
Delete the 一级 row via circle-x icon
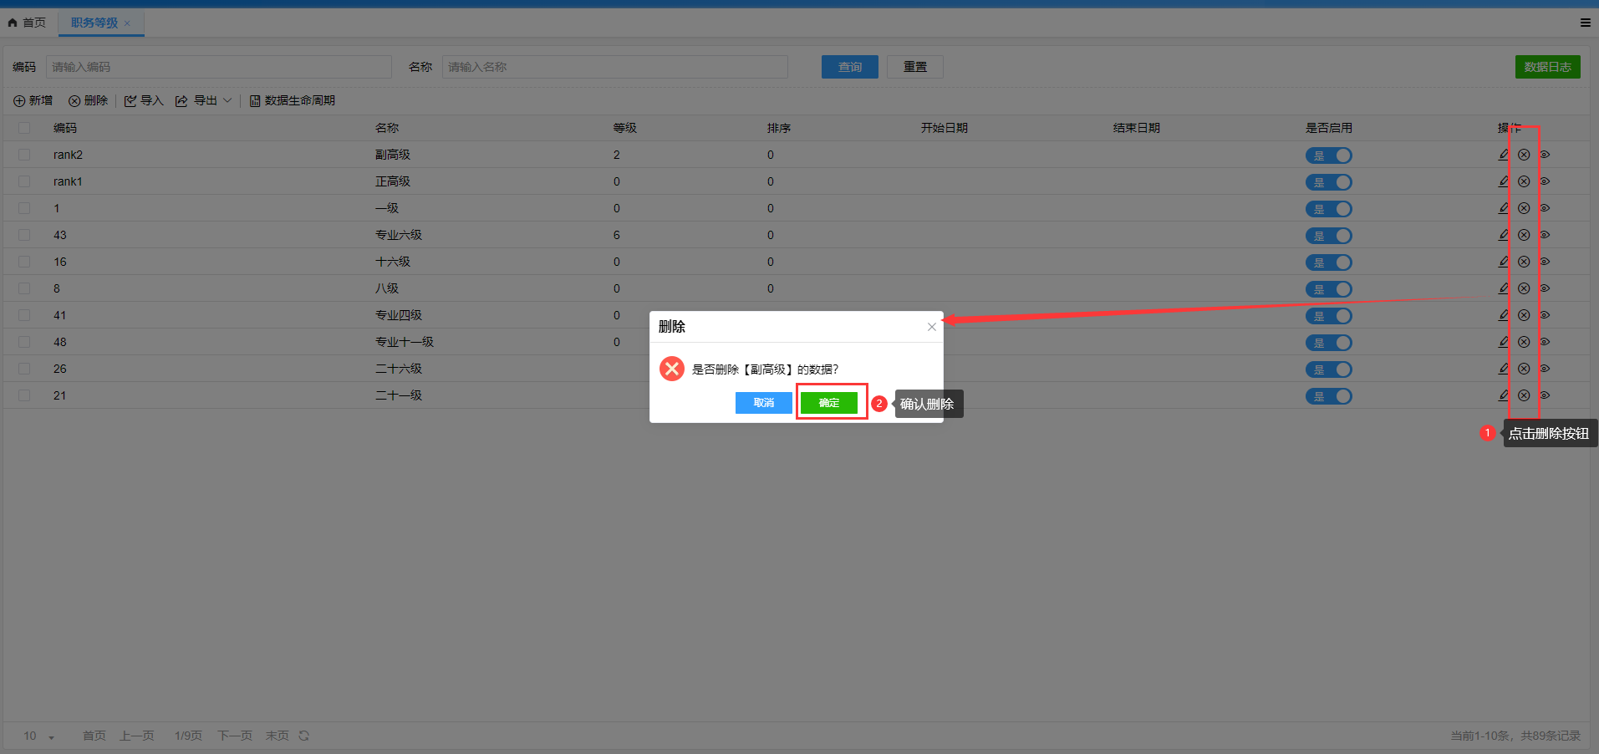1524,208
